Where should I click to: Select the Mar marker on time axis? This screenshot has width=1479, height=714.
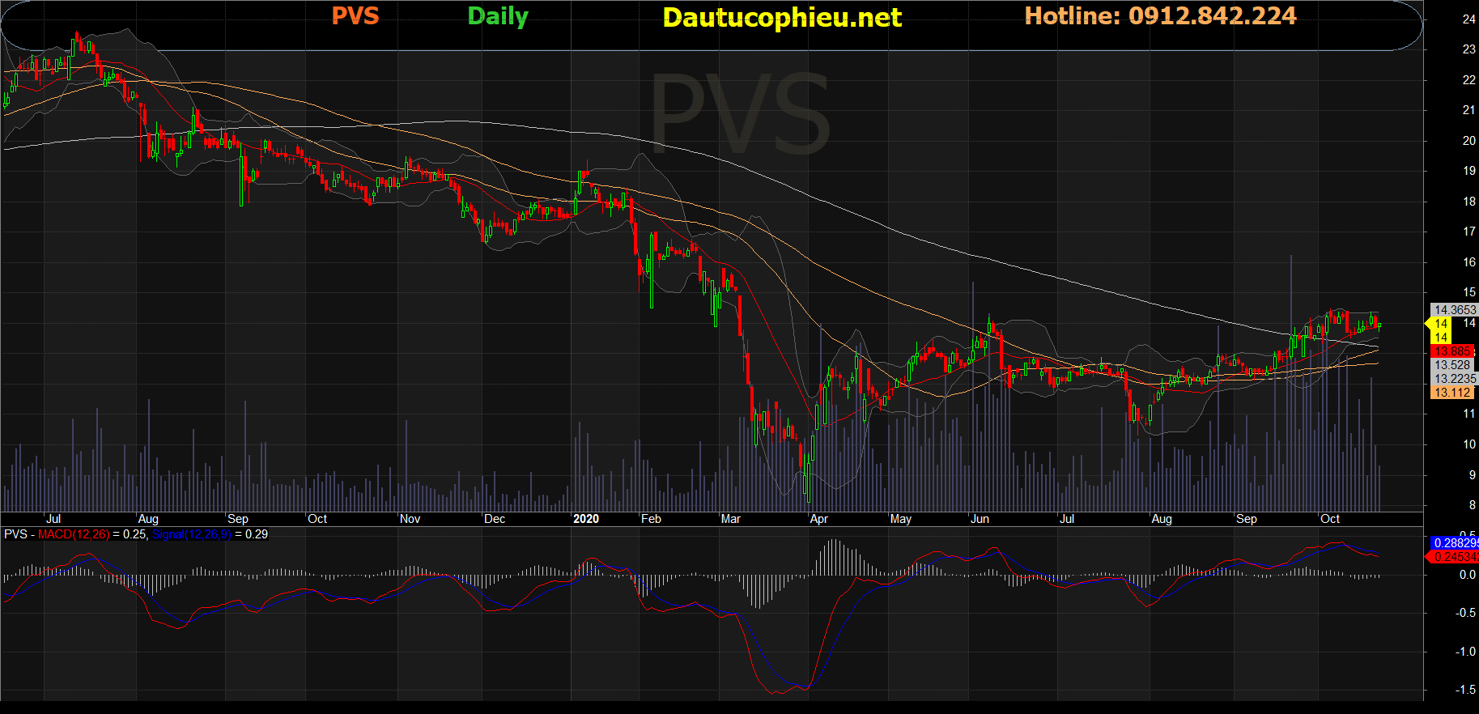point(730,519)
